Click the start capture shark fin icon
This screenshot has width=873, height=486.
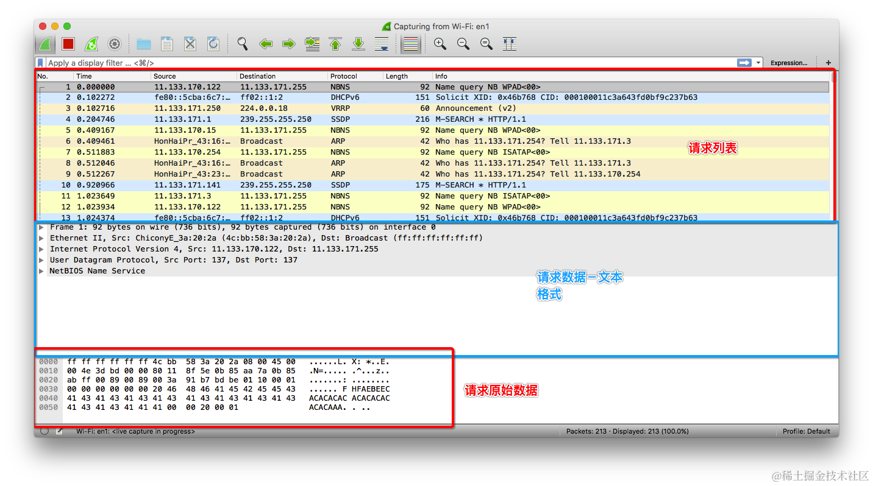[45, 44]
